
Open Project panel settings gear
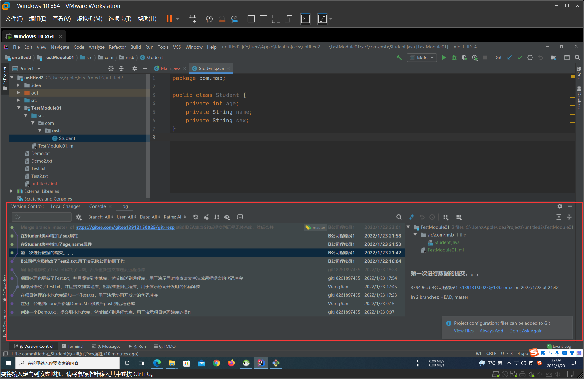click(135, 68)
